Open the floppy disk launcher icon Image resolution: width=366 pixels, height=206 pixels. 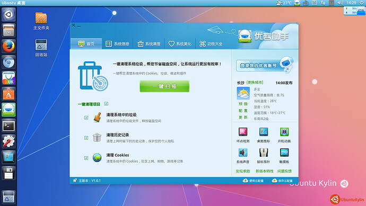pyautogui.click(x=8, y=173)
